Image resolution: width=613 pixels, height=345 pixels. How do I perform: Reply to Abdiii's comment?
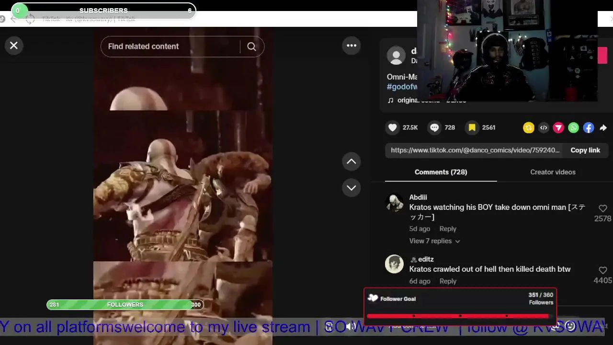point(448,229)
